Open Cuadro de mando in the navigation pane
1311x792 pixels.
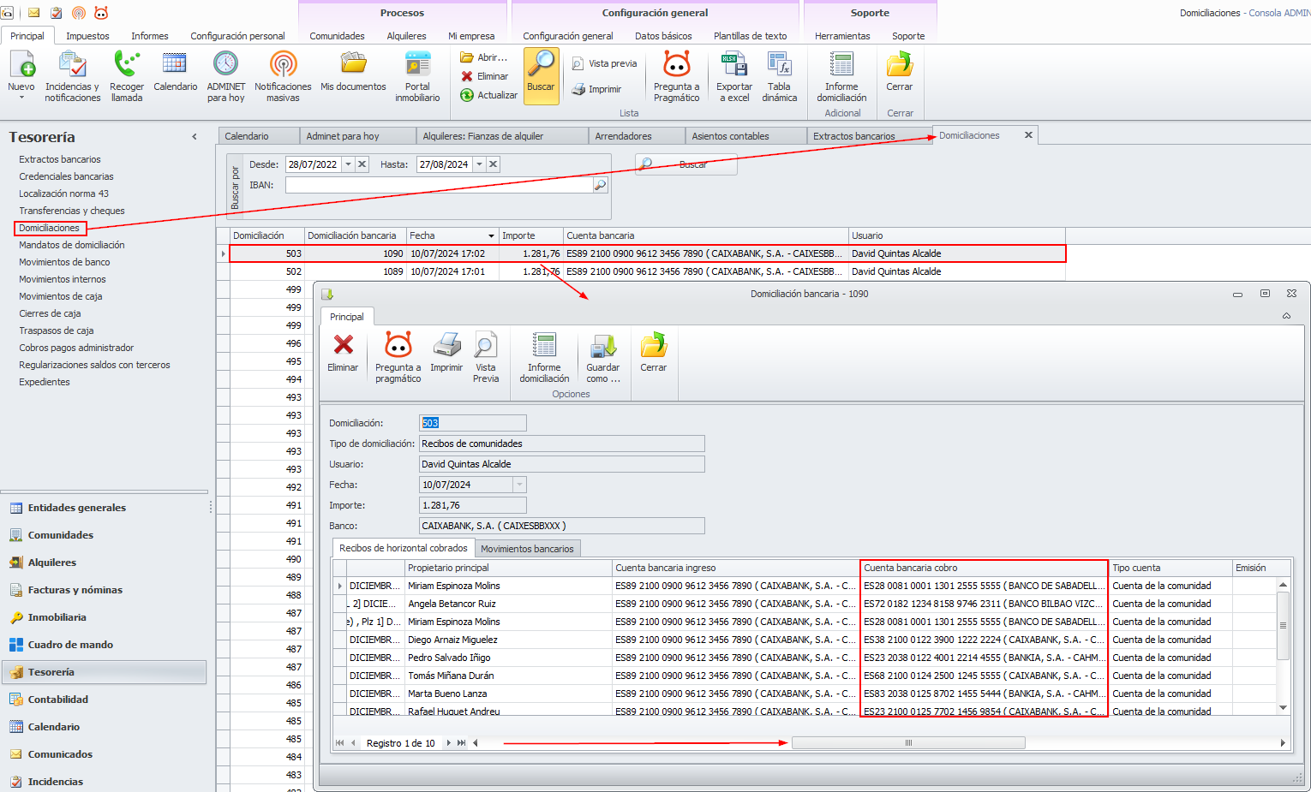[104, 645]
